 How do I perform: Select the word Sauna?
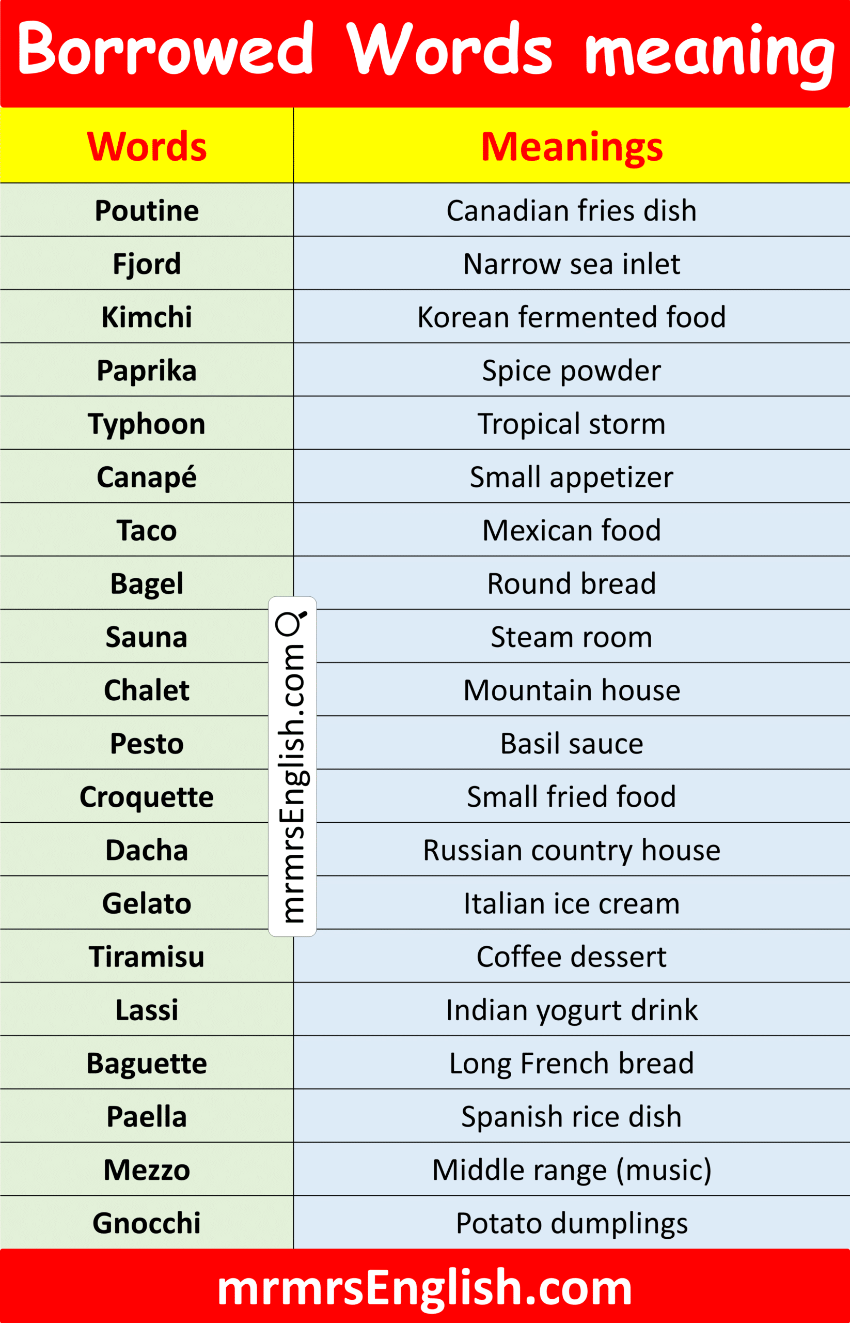click(x=147, y=637)
